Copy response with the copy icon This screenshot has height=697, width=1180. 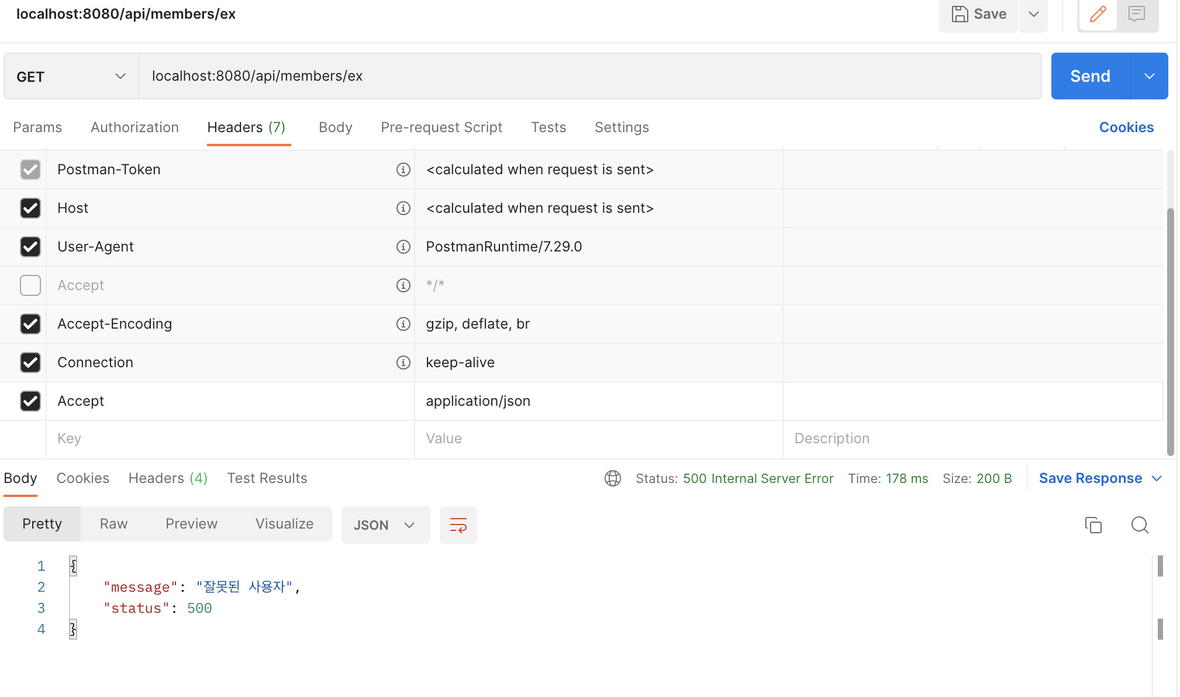point(1093,525)
